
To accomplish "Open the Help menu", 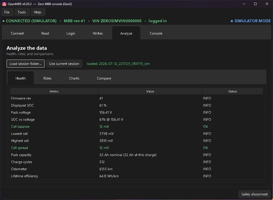I will tap(38, 12).
